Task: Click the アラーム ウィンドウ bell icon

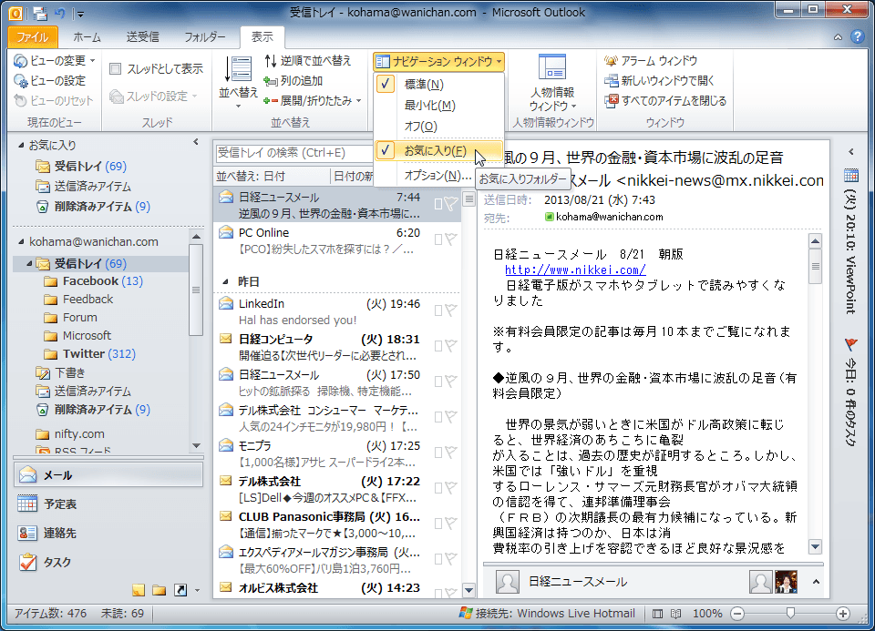Action: click(611, 60)
